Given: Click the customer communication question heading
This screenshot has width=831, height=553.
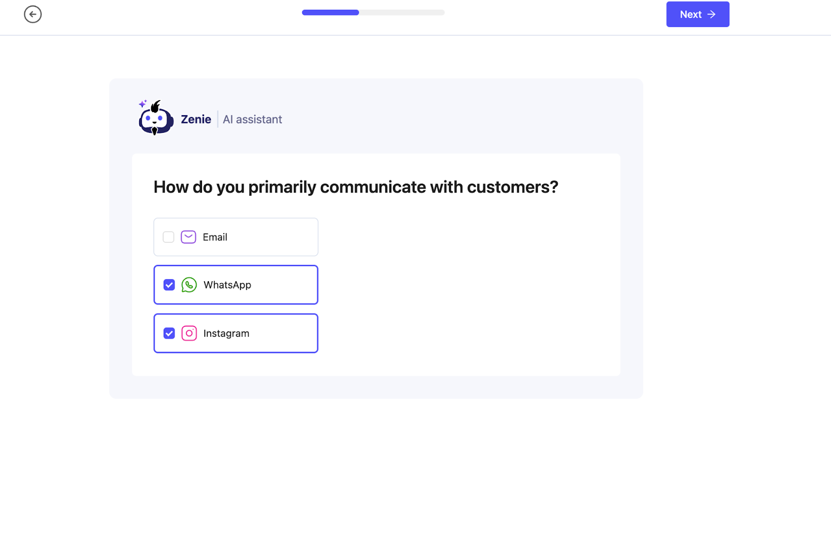Looking at the screenshot, I should (x=356, y=187).
